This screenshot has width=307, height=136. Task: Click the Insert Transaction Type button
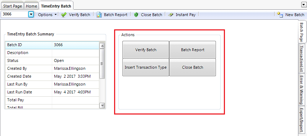click(146, 67)
